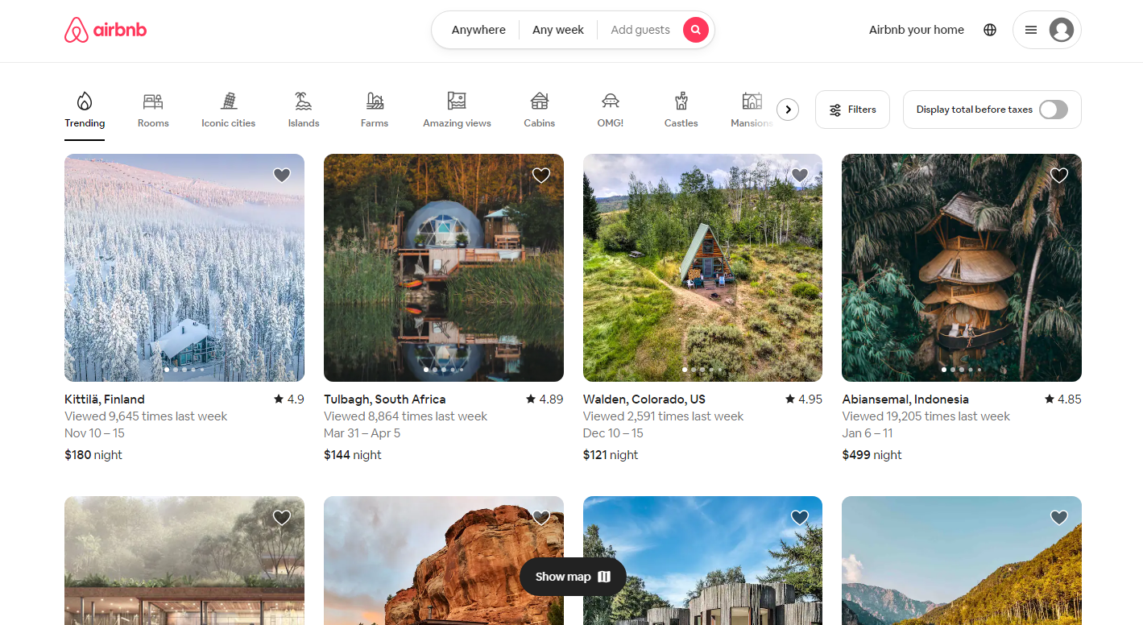Select the Amazing views icon

[457, 101]
